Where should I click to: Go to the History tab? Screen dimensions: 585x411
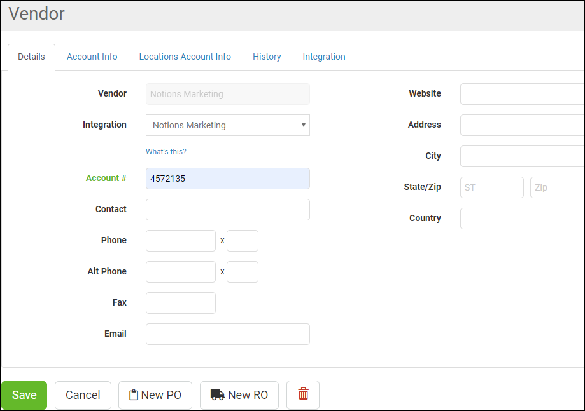click(x=267, y=57)
